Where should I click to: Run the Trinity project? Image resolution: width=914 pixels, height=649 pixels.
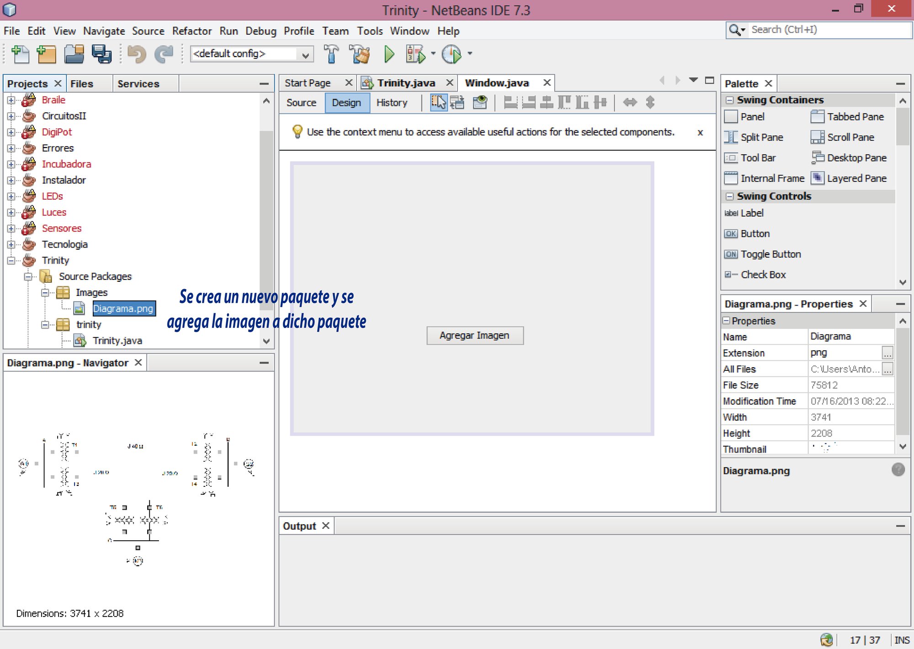click(388, 54)
